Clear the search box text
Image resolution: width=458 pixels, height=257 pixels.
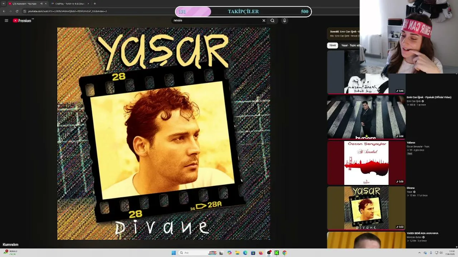(x=264, y=21)
